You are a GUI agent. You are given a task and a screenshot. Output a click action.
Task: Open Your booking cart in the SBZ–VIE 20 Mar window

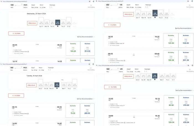pos(190,6)
